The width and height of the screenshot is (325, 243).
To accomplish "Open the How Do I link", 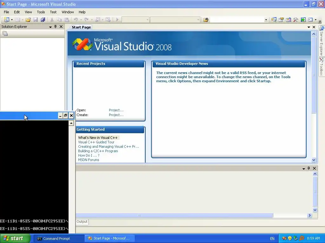I will (x=89, y=155).
